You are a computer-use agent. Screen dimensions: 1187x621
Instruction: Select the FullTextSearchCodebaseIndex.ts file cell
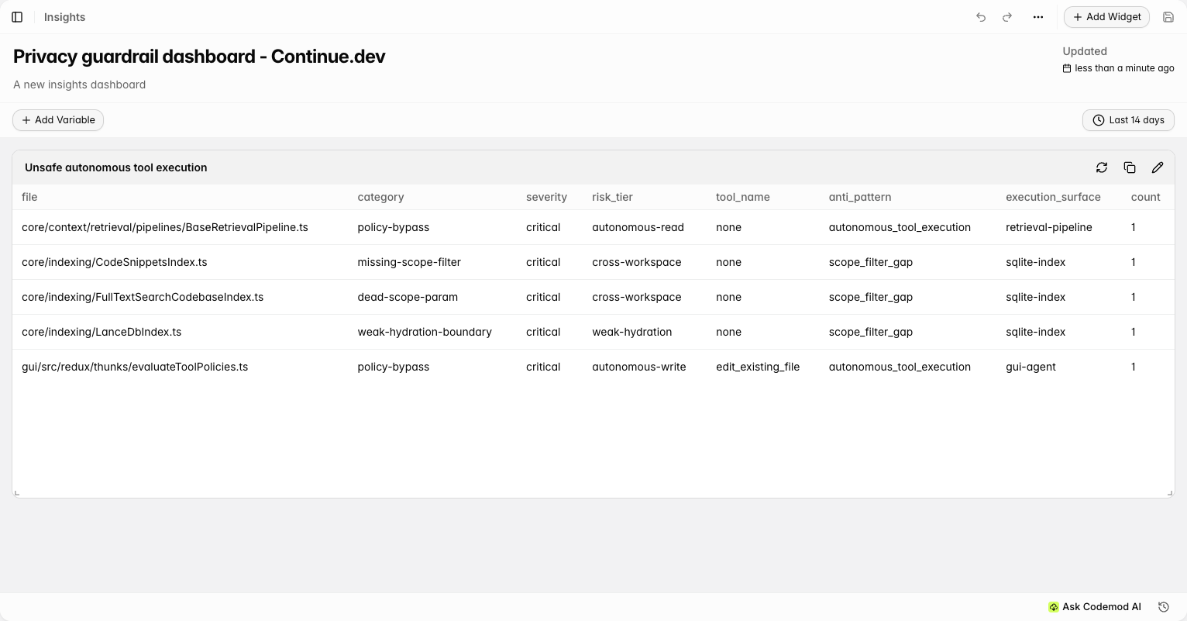pos(143,297)
